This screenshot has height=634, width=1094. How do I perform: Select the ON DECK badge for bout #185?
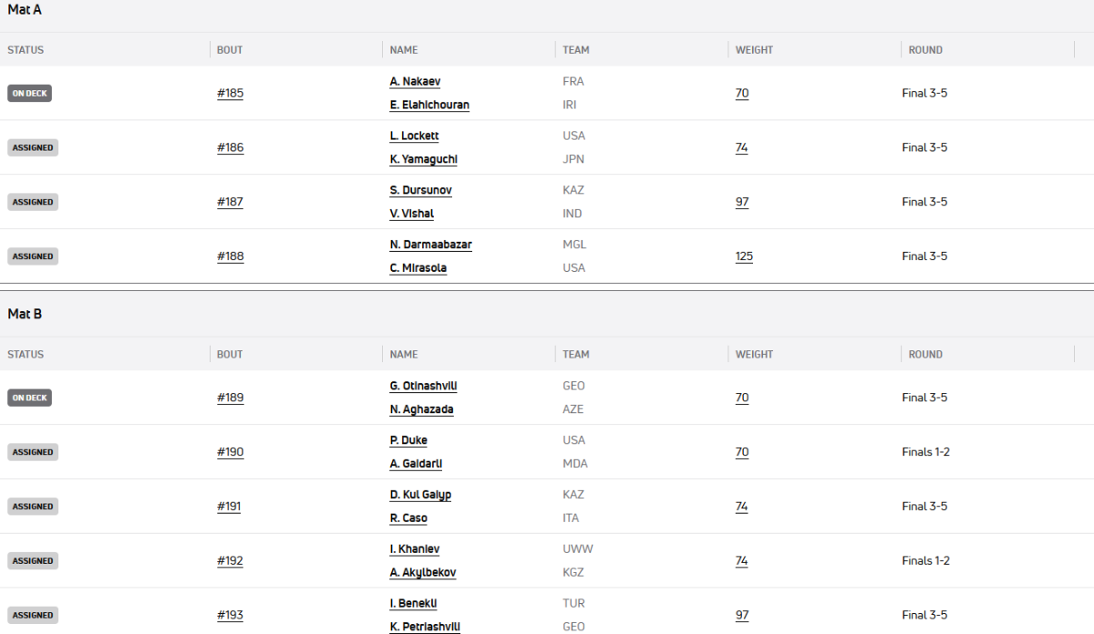pyautogui.click(x=29, y=93)
